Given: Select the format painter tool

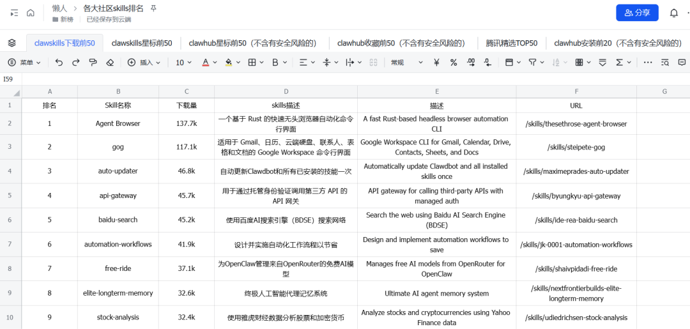Looking at the screenshot, I should tap(93, 63).
